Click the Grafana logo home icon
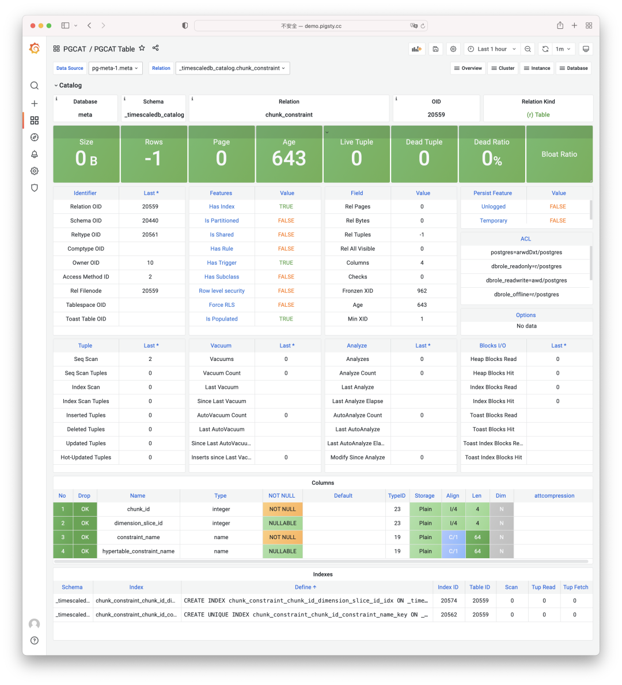This screenshot has height=685, width=622. (35, 48)
